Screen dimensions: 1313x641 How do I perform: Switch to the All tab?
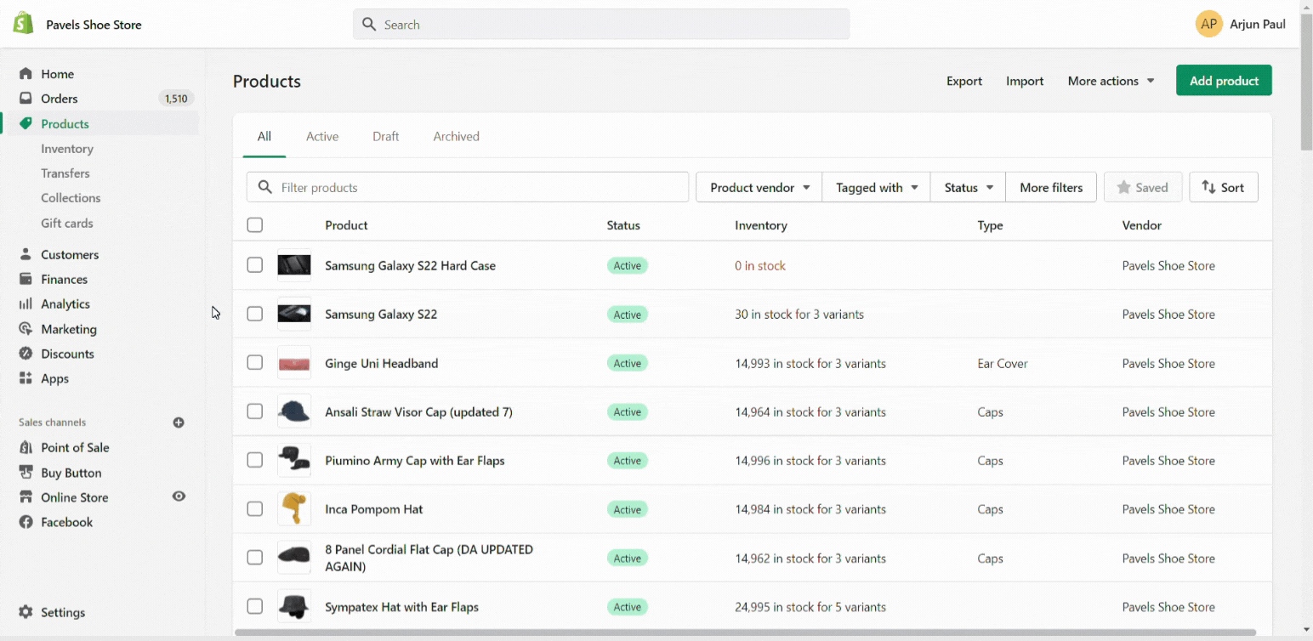264,136
